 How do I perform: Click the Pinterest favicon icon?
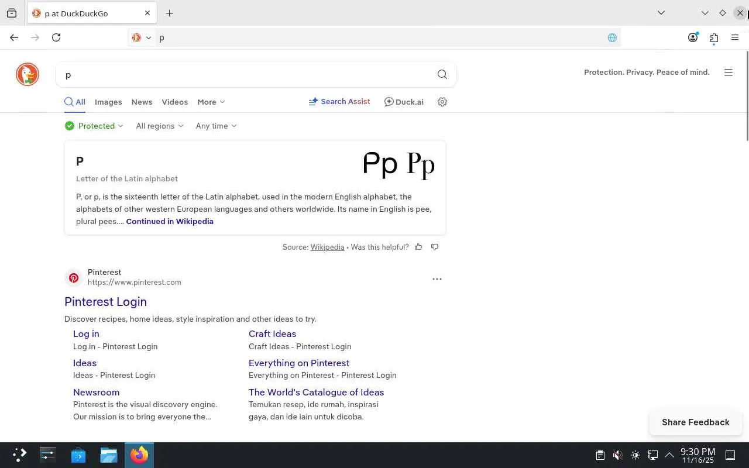(74, 278)
